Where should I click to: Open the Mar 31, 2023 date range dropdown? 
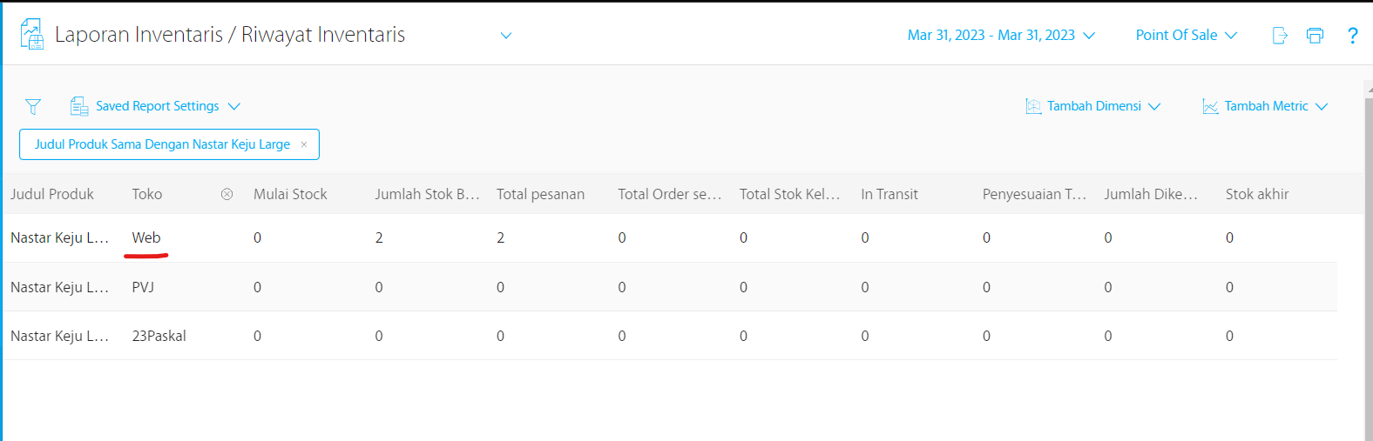click(x=1000, y=36)
